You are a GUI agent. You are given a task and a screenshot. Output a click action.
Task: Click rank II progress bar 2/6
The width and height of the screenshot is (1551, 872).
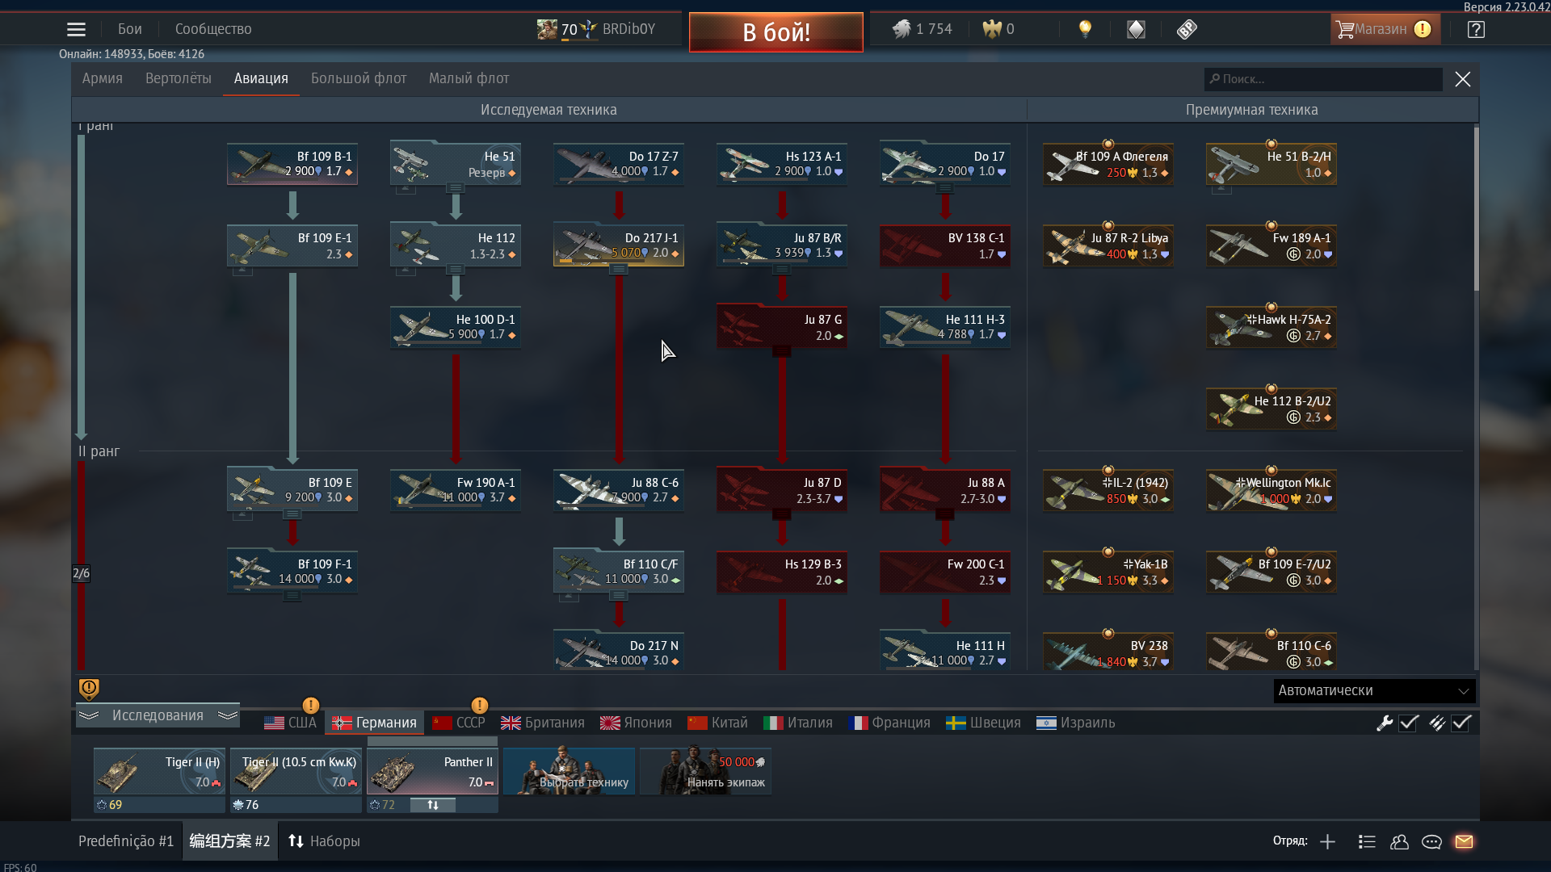tap(81, 573)
